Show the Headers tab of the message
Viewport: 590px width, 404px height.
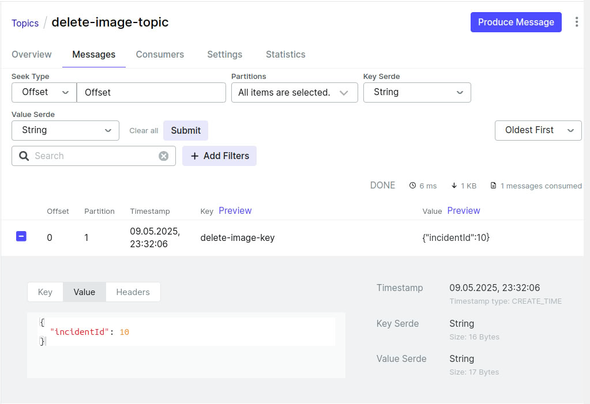point(133,292)
